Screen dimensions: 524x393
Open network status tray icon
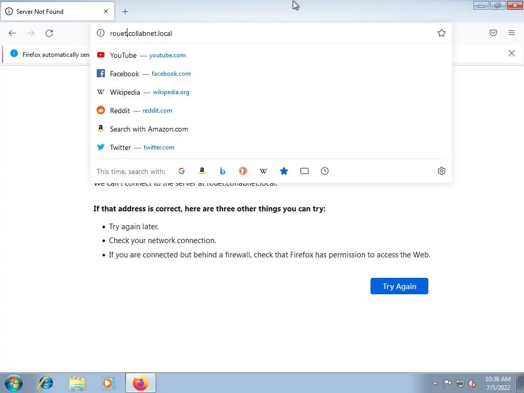pyautogui.click(x=460, y=383)
